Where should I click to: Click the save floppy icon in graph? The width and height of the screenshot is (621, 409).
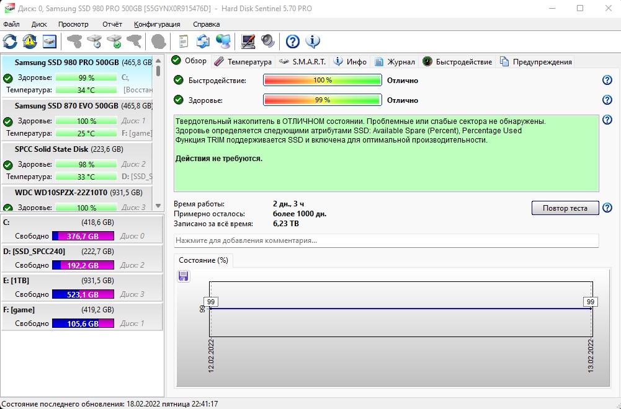184,276
